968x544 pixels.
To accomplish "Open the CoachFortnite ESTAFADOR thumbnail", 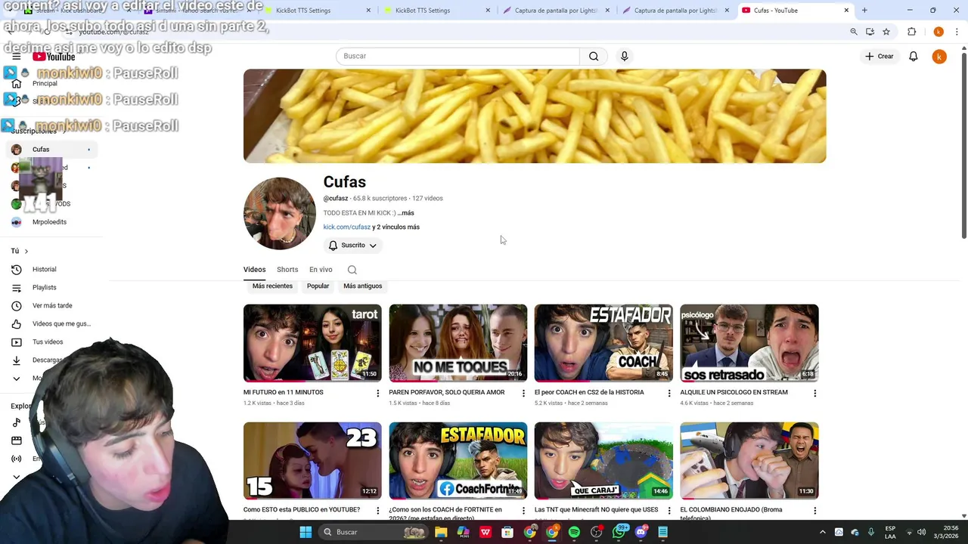I will click(x=458, y=461).
